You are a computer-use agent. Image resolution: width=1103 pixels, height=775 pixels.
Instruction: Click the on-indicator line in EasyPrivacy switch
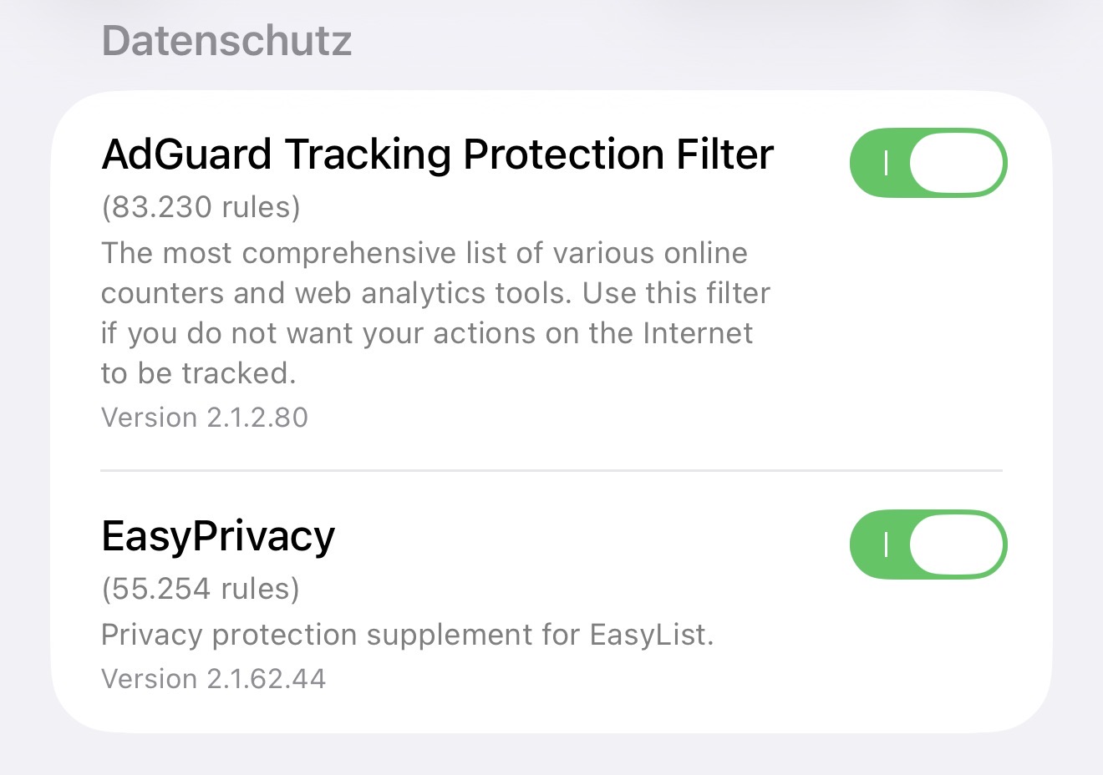coord(886,545)
